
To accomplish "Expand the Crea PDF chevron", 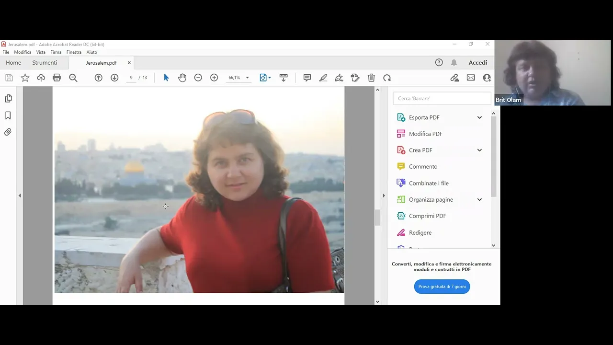I will (x=479, y=150).
